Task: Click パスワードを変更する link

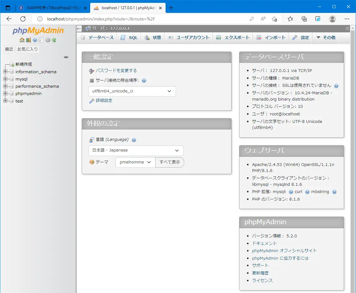Action: [x=116, y=70]
